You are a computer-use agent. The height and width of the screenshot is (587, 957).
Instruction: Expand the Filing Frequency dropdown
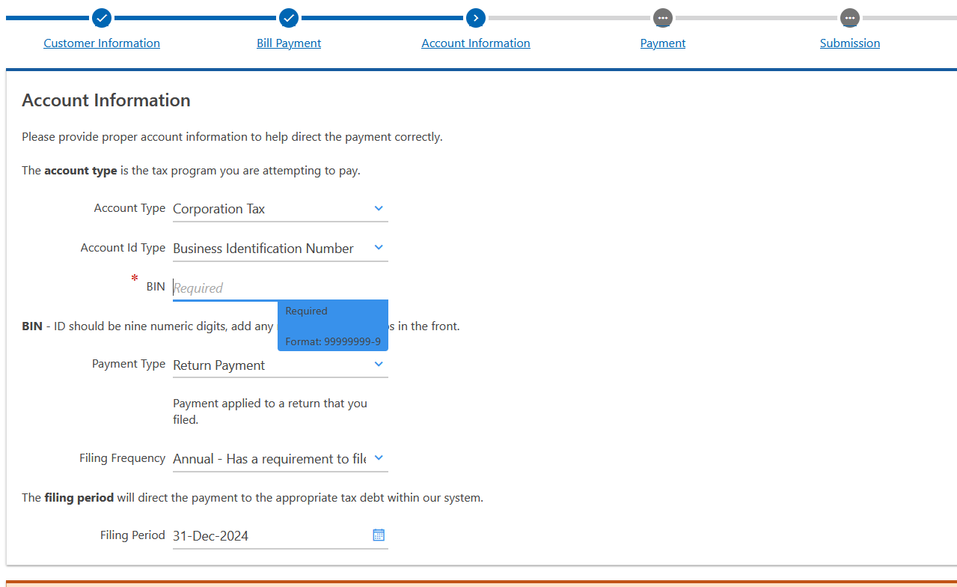pos(379,457)
